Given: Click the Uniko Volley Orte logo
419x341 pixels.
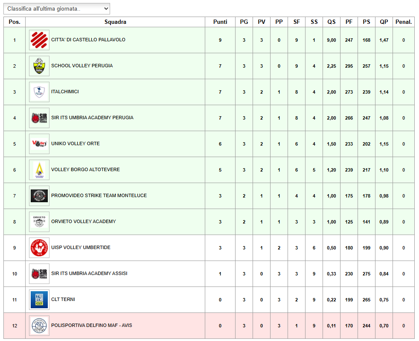Looking at the screenshot, I should [x=39, y=144].
